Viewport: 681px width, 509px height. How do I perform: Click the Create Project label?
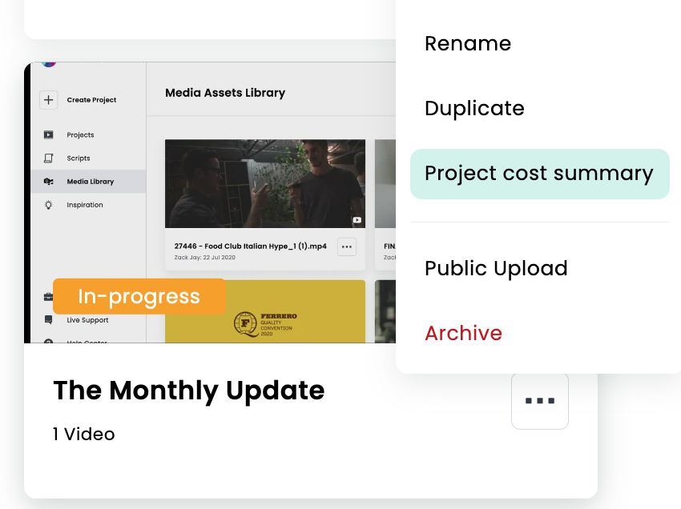[91, 100]
